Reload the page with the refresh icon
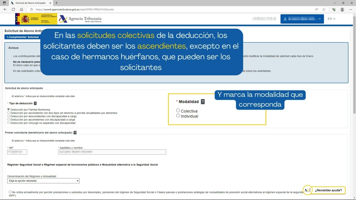356x200 pixels. tap(13, 9)
